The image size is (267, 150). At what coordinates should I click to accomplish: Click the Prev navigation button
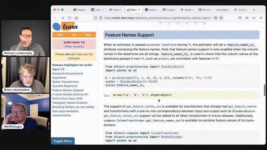(x=60, y=35)
